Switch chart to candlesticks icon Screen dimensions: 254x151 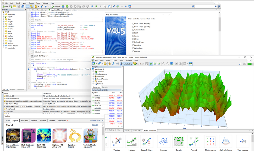tap(155, 64)
